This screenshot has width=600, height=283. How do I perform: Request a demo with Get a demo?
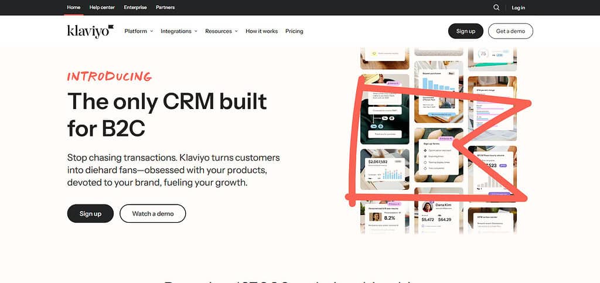click(x=510, y=31)
